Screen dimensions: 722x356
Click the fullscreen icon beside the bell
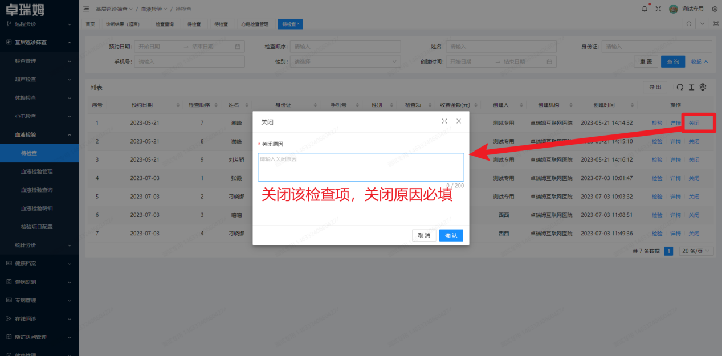(658, 9)
